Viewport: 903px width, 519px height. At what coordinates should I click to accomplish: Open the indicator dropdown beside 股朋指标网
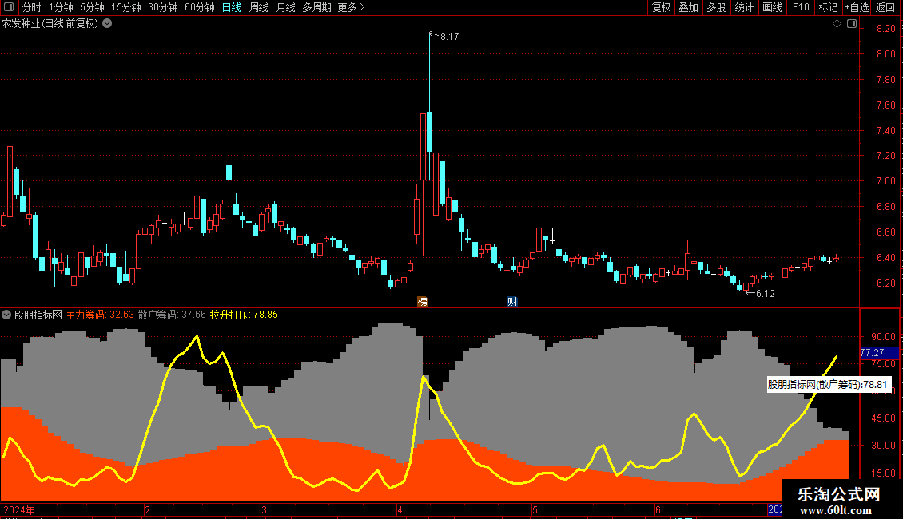(x=6, y=315)
